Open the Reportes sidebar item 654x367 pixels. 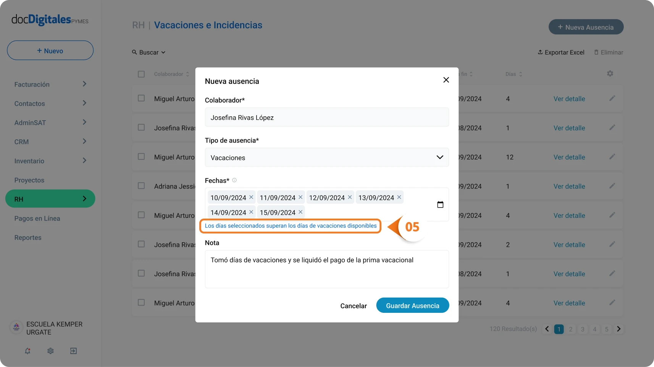click(28, 237)
